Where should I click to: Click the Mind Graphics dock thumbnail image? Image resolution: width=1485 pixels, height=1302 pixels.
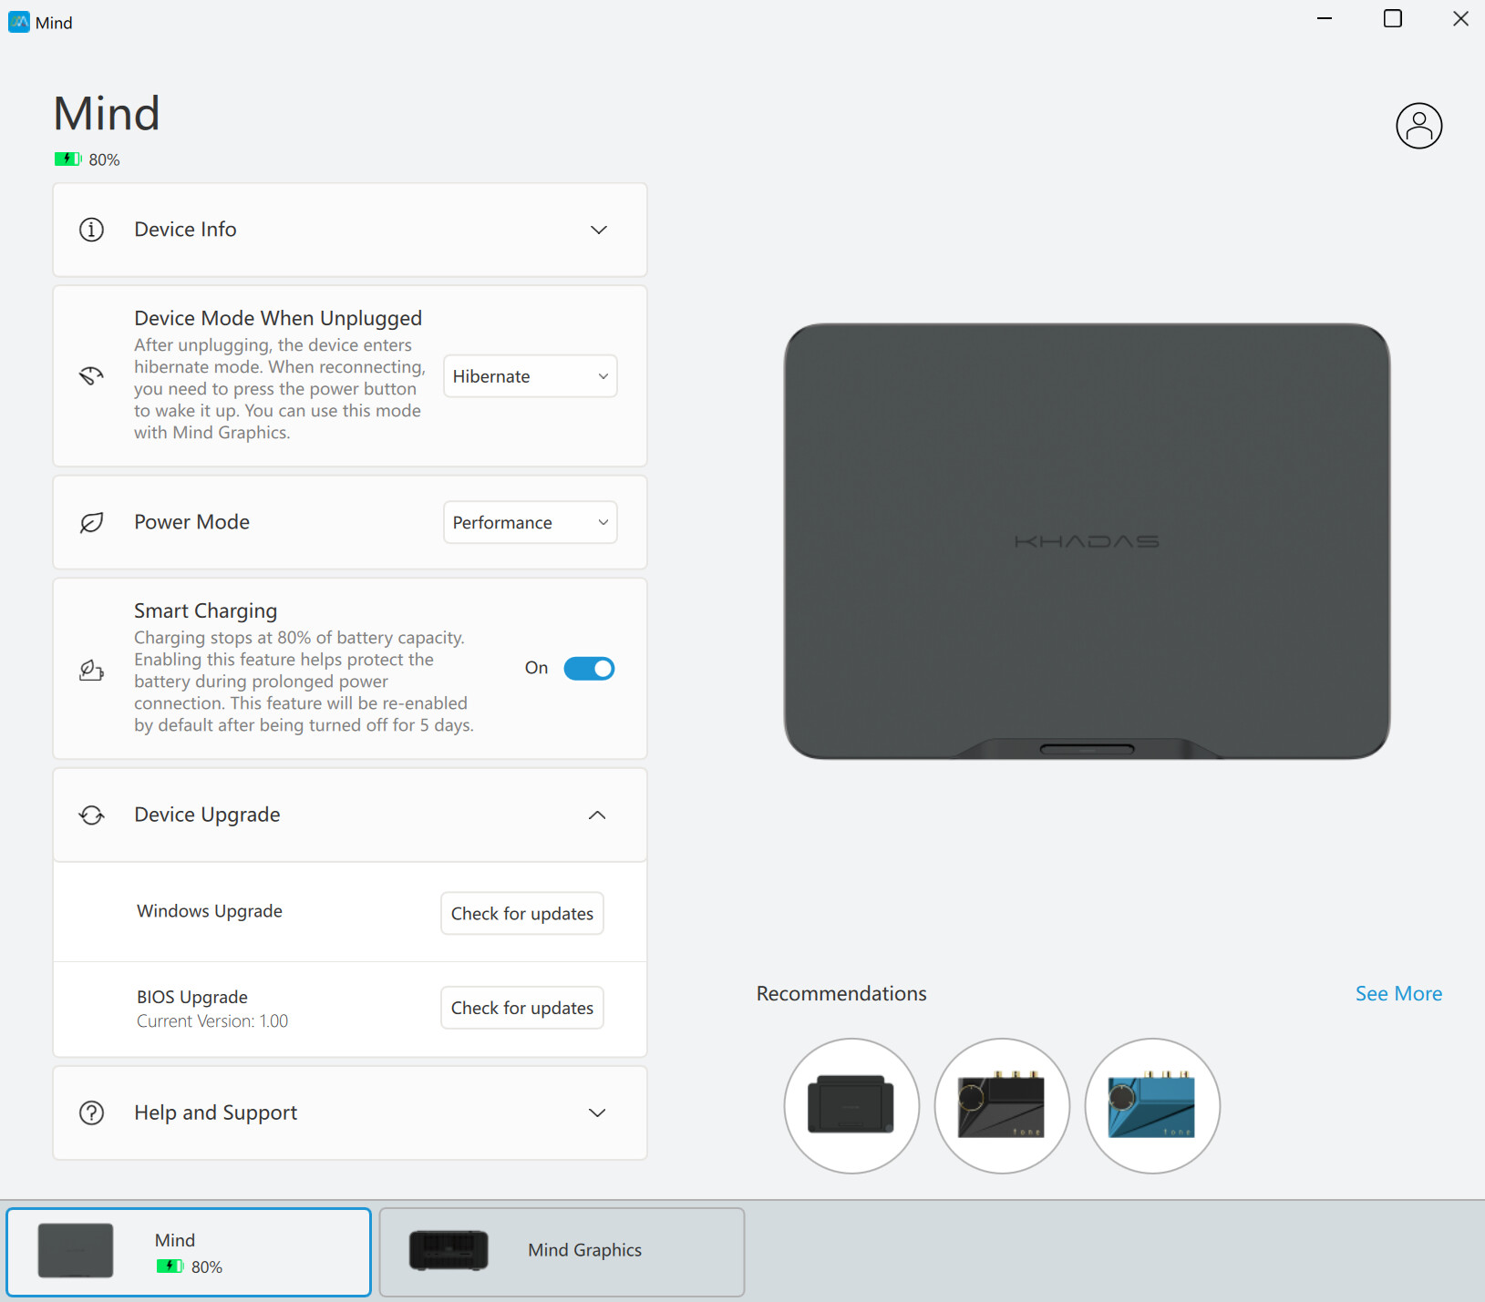click(x=449, y=1250)
